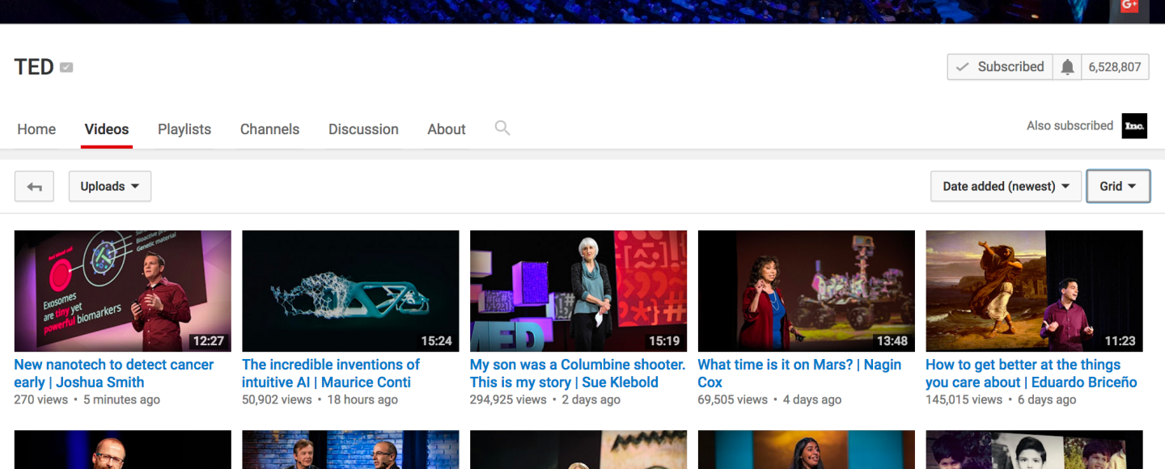Open 'What time is it on Mars?' title
This screenshot has width=1165, height=469.
[x=799, y=374]
